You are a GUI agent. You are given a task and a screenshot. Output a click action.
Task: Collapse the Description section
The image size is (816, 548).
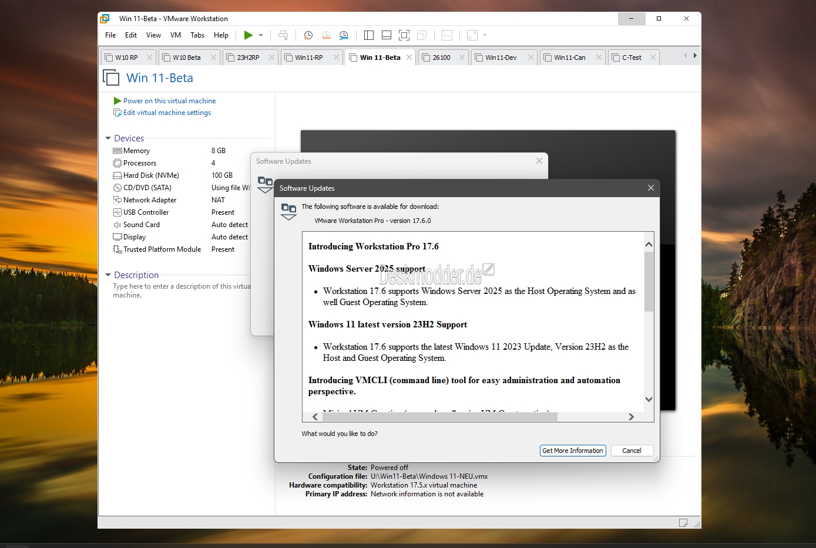[x=108, y=275]
